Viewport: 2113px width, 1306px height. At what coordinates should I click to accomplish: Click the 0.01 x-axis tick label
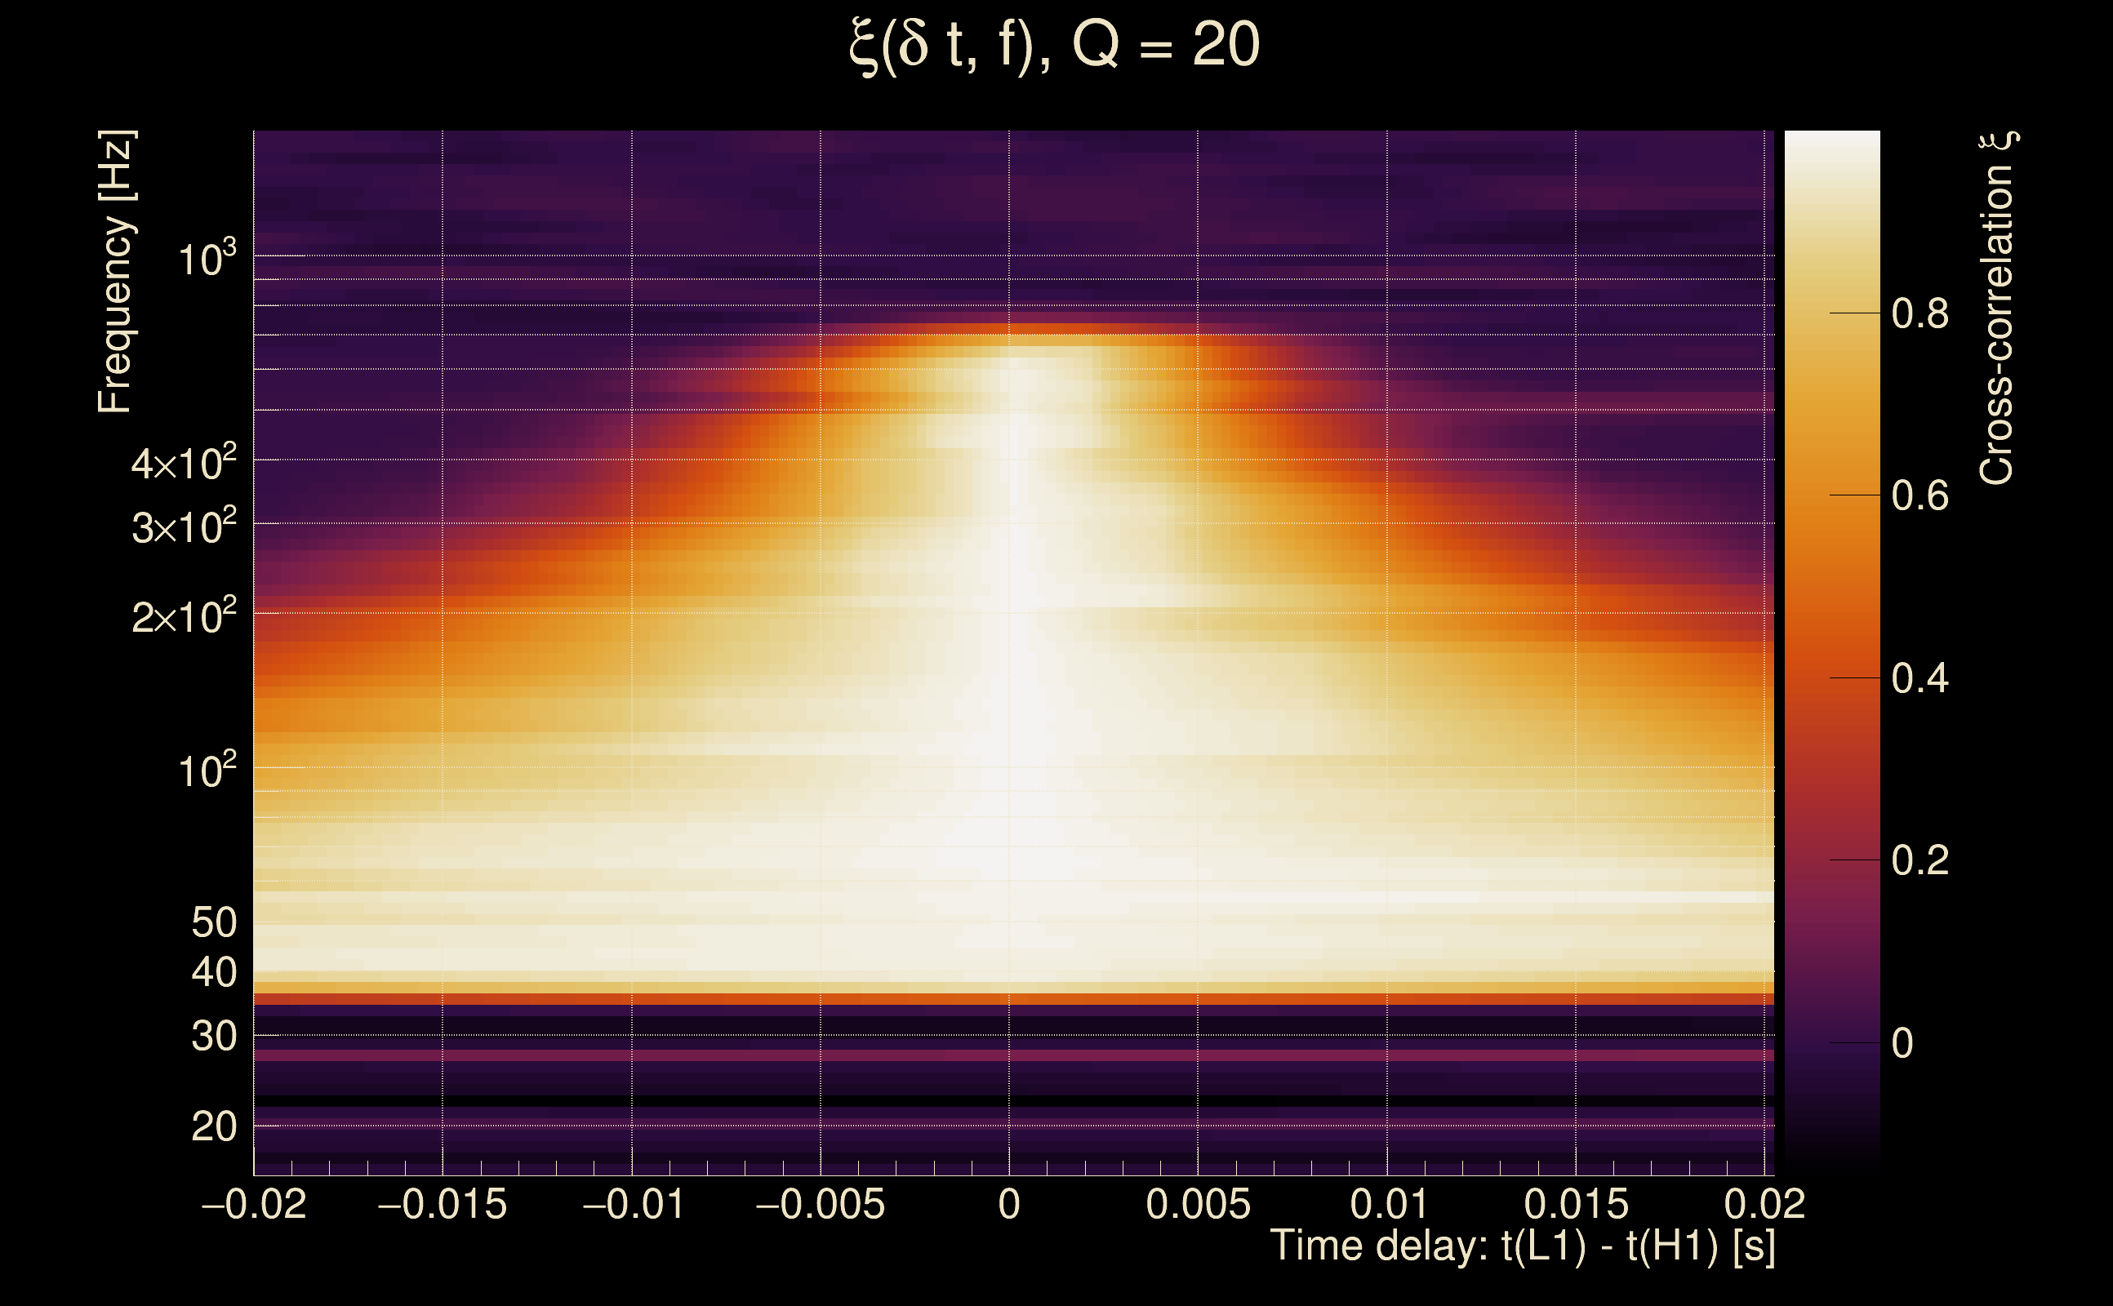(x=1387, y=1204)
